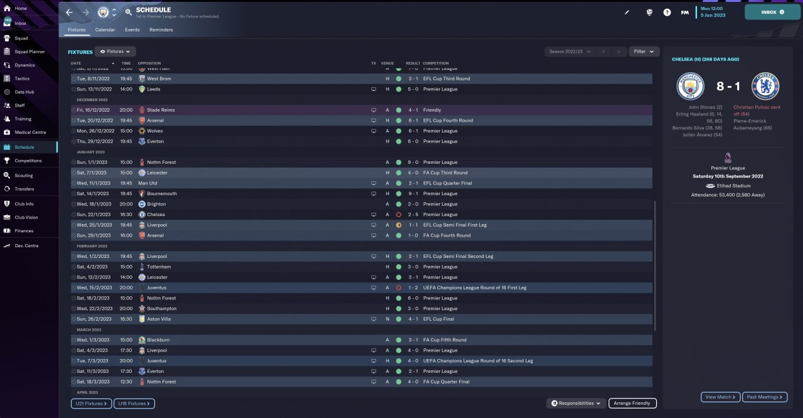Open the Filter dropdown

click(x=644, y=51)
